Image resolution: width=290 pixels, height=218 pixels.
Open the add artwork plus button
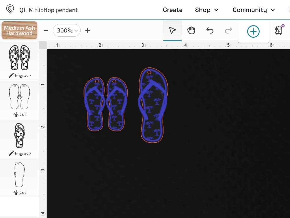click(x=253, y=31)
